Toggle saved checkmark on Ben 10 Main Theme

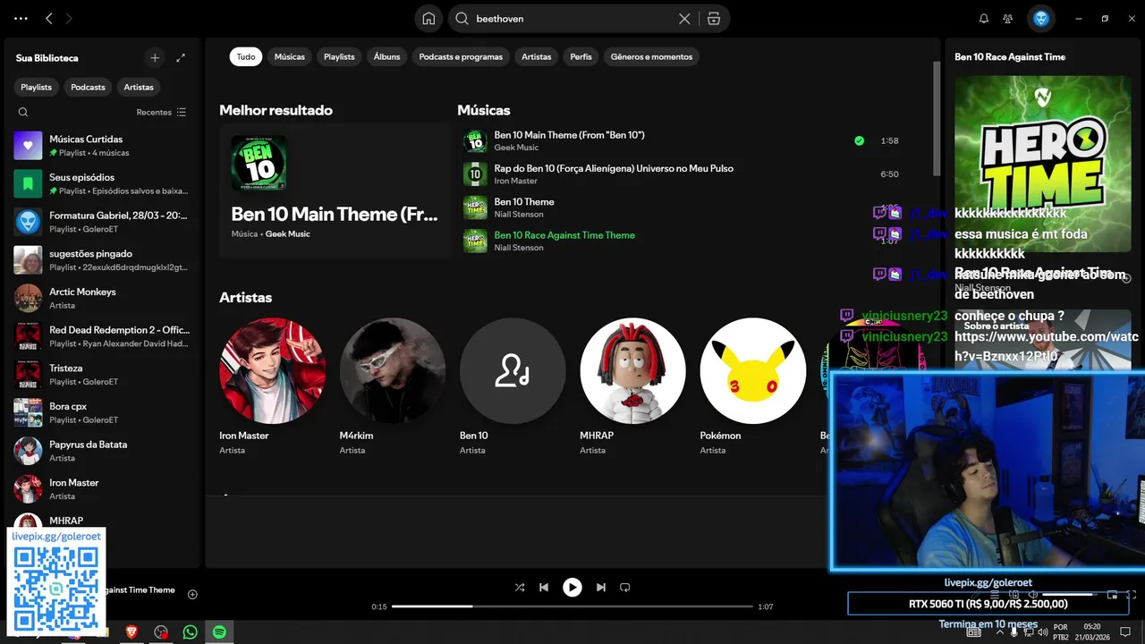click(x=859, y=140)
